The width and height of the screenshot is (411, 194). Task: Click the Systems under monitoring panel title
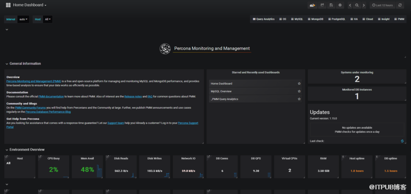357,72
